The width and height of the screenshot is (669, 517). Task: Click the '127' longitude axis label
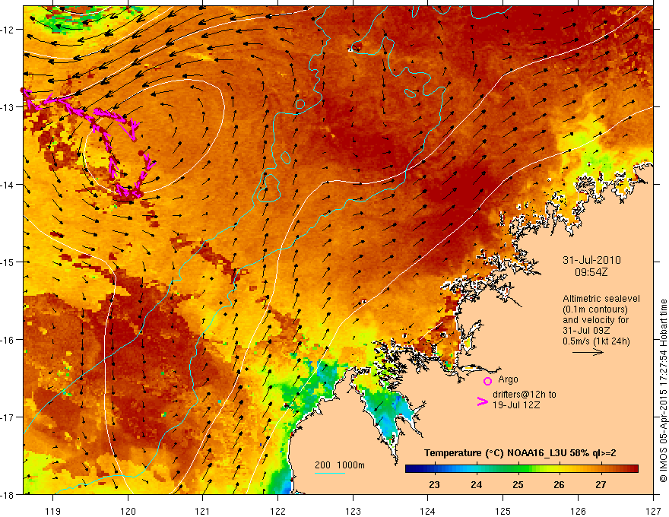coord(653,511)
